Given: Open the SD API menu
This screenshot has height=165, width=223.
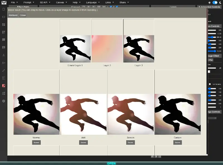Looking at the screenshot, I should 45,2.
